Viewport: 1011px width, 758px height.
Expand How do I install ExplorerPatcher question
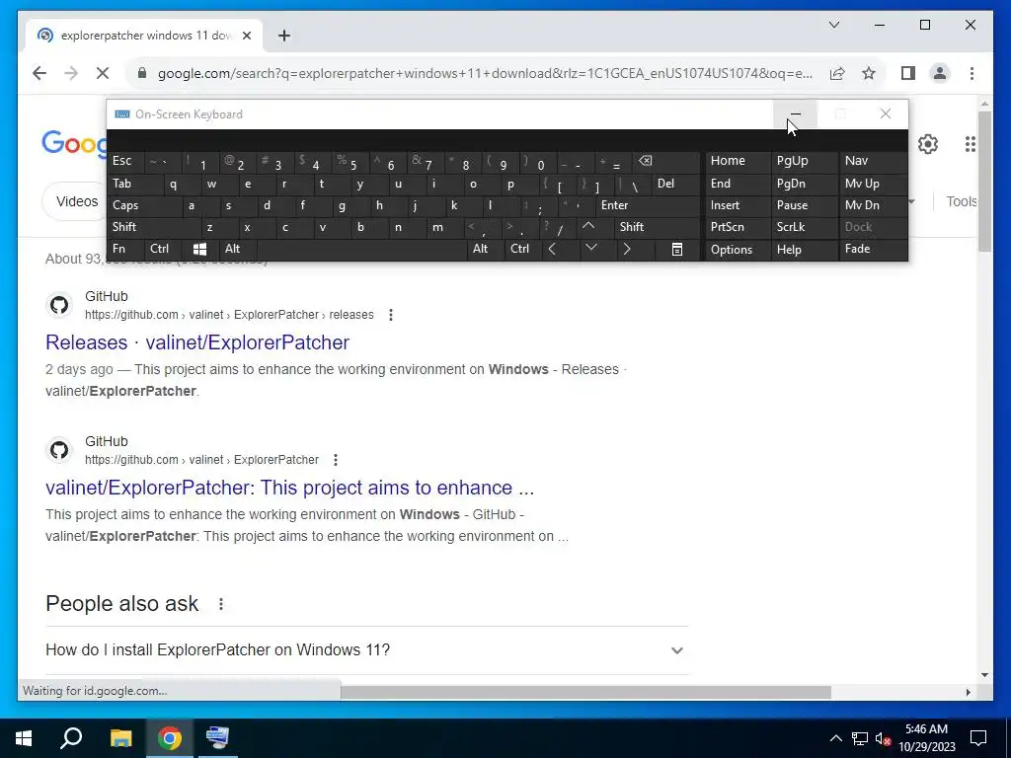click(366, 650)
